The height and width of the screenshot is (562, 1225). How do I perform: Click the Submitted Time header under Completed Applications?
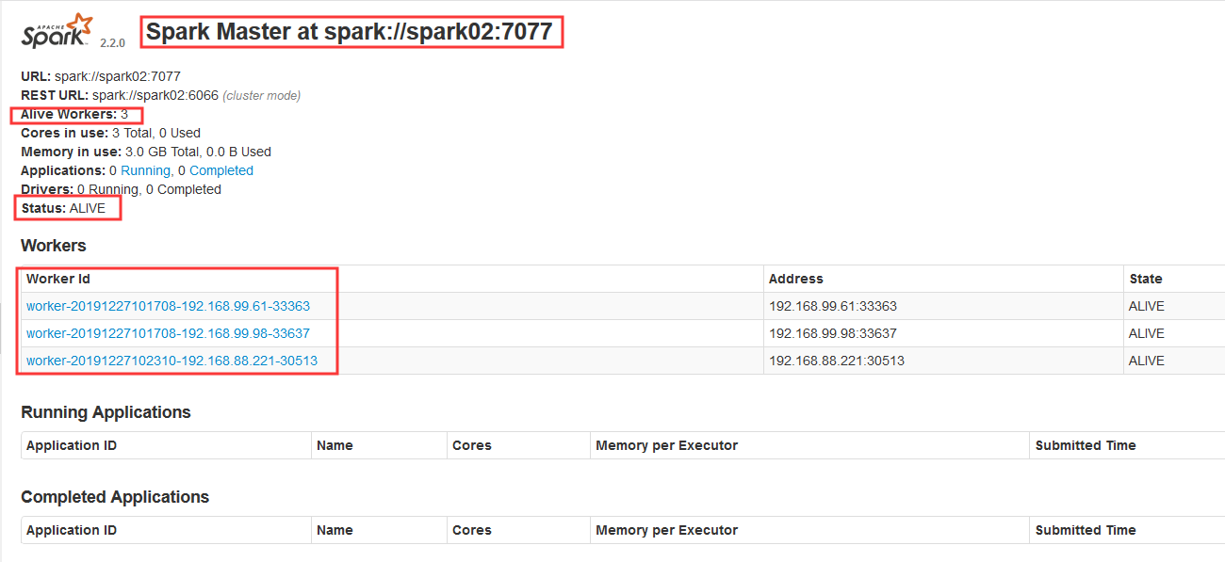[x=1086, y=529]
